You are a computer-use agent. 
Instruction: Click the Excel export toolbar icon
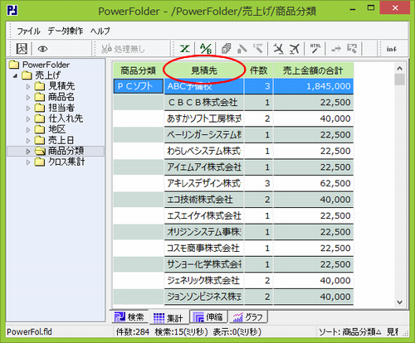(x=184, y=49)
